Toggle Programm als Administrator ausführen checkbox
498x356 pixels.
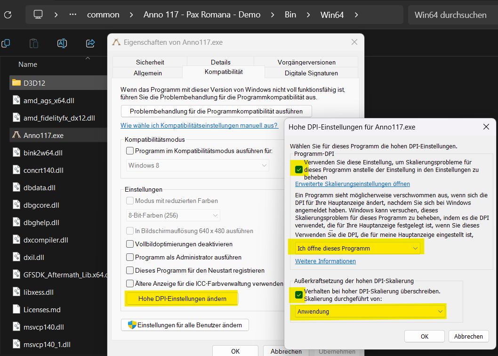[x=130, y=257]
